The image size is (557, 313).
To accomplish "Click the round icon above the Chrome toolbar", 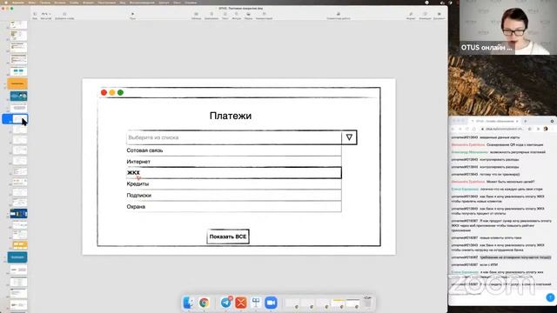I will pyautogui.click(x=552, y=122).
